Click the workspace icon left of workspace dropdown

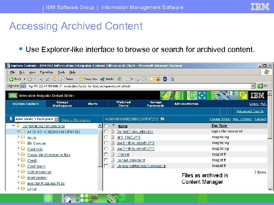(x=11, y=119)
